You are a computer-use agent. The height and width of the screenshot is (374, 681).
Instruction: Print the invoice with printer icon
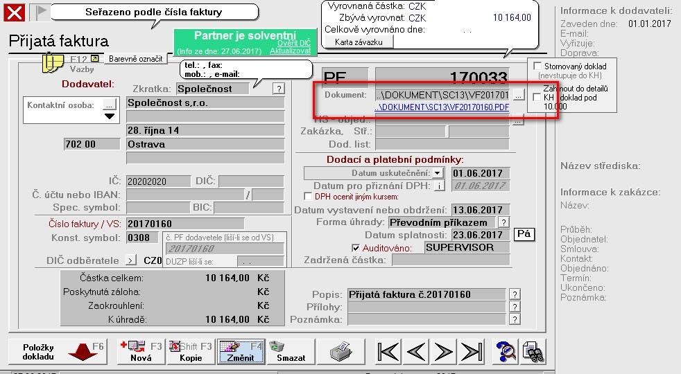[x=340, y=351]
